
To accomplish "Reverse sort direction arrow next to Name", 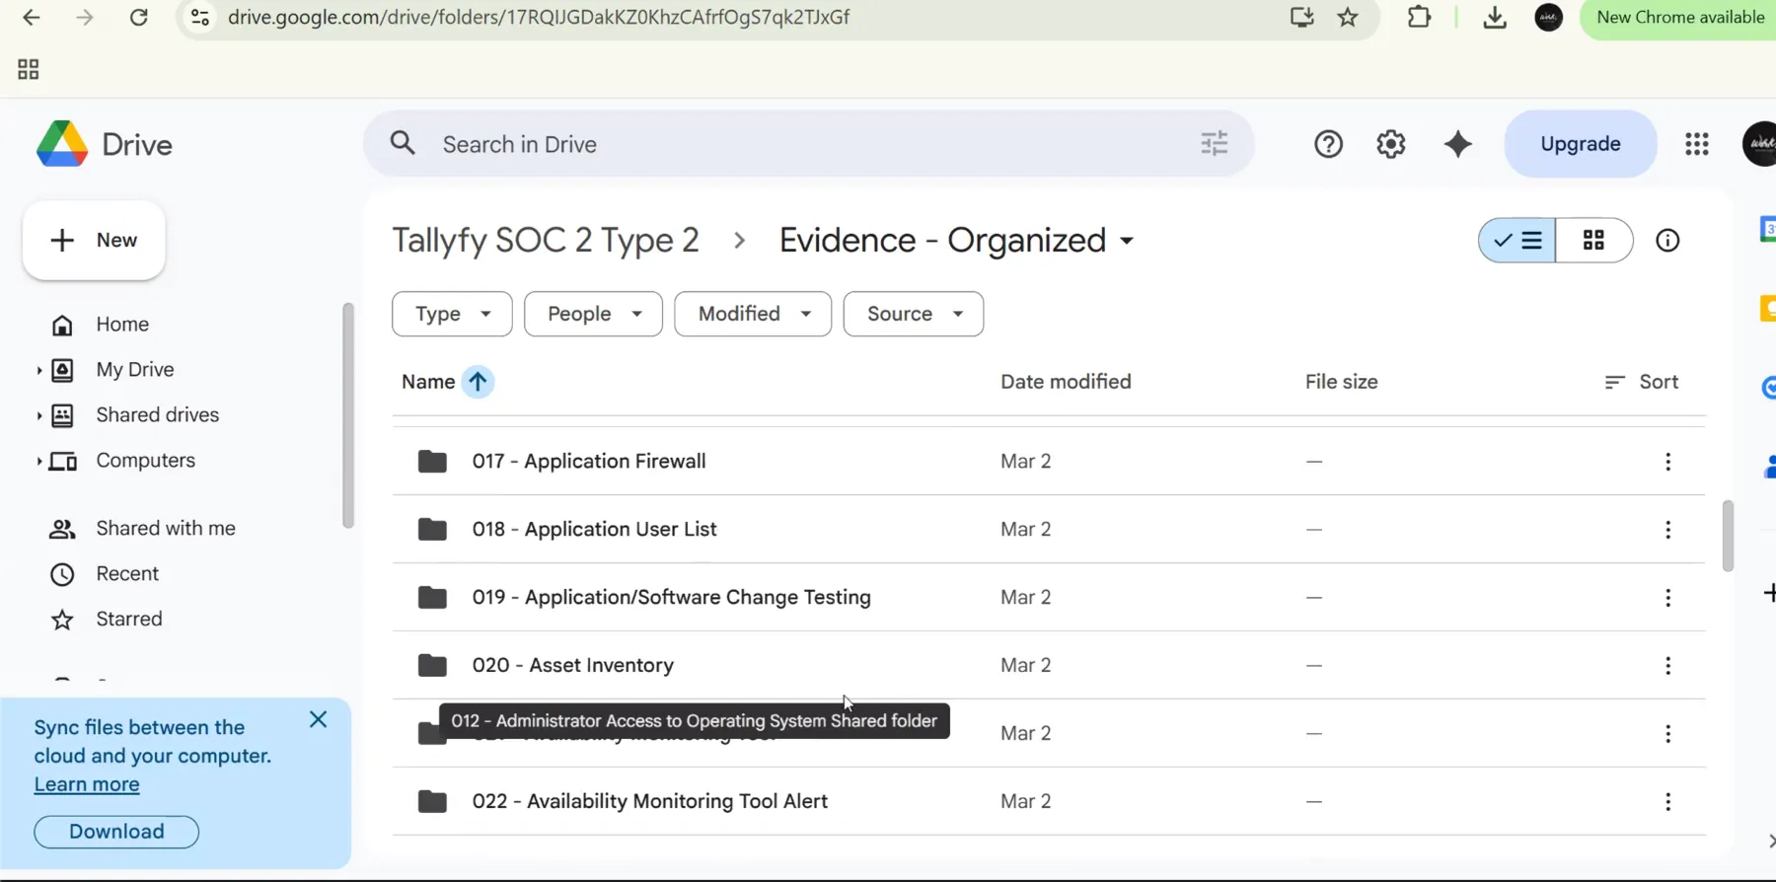I will pos(478,382).
